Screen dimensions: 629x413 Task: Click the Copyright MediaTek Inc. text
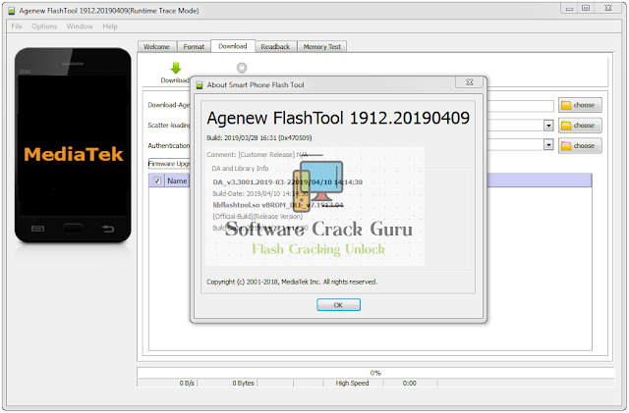(292, 282)
